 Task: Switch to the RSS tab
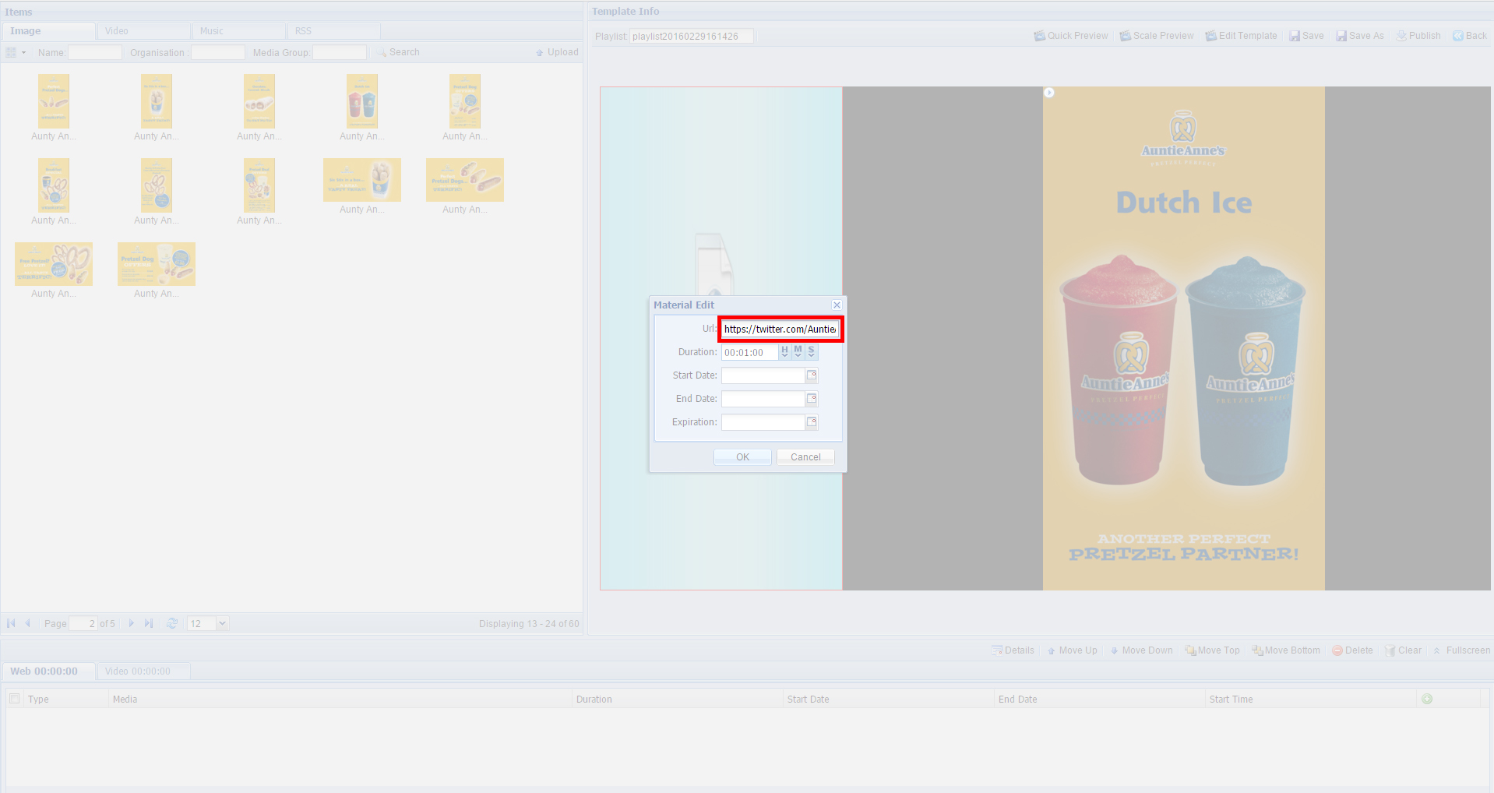coord(334,31)
